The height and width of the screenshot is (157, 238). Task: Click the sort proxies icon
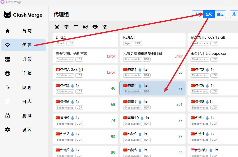click(x=76, y=27)
